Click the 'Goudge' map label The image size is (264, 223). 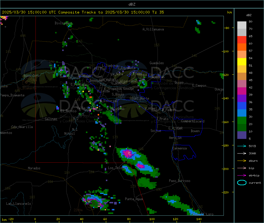(128, 88)
